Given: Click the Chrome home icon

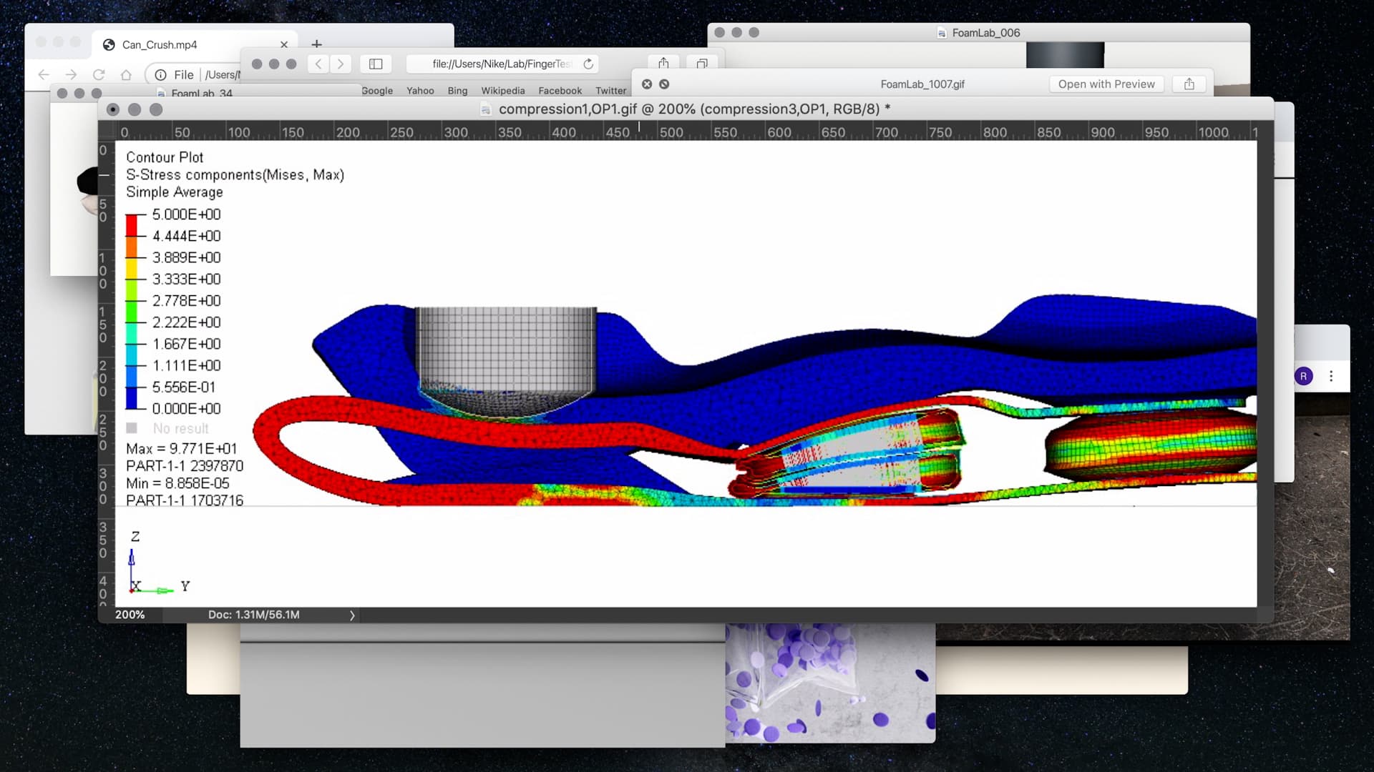Looking at the screenshot, I should (x=126, y=74).
